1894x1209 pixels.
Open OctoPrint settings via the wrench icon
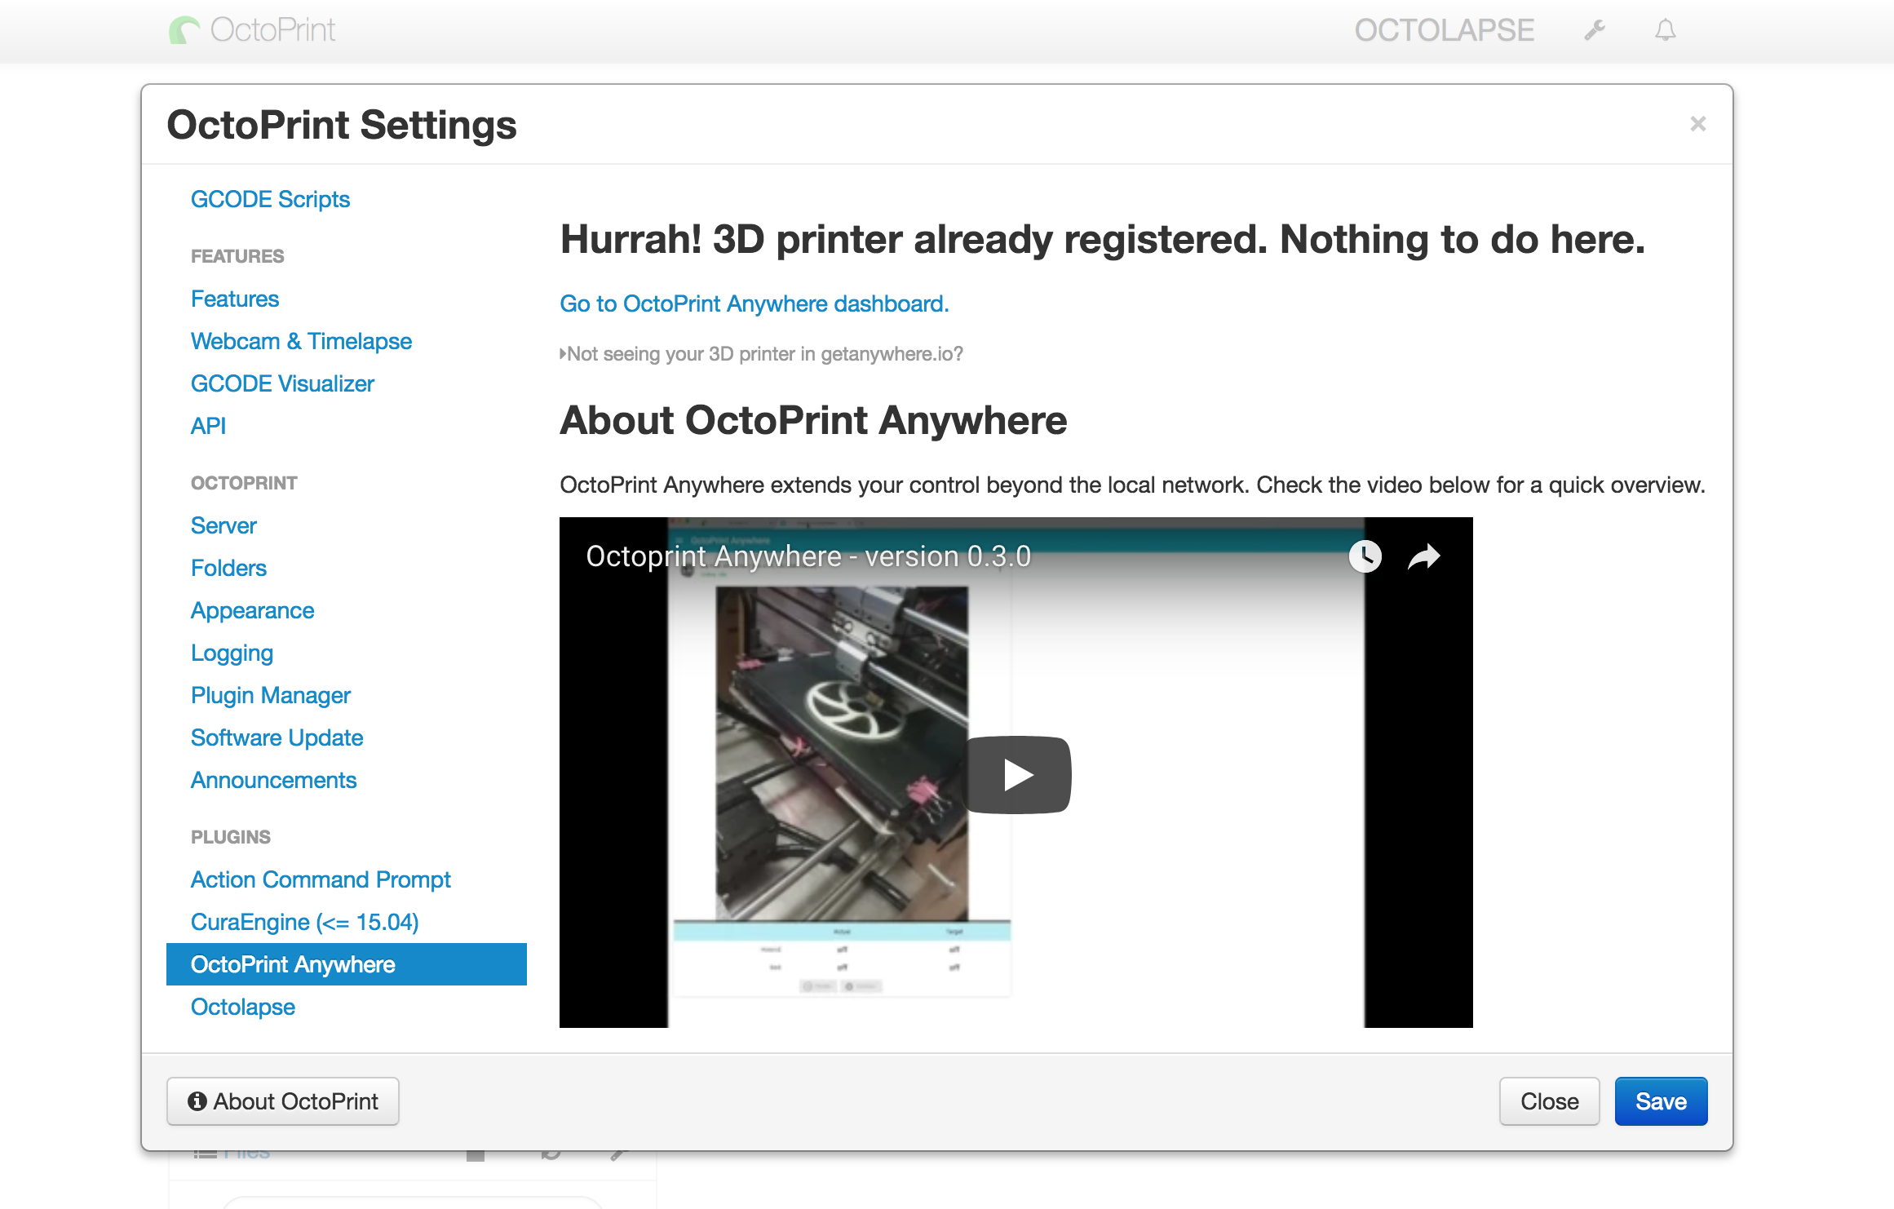tap(1594, 29)
